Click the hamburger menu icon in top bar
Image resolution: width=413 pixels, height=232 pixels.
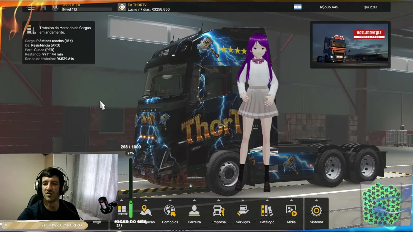point(31,7)
